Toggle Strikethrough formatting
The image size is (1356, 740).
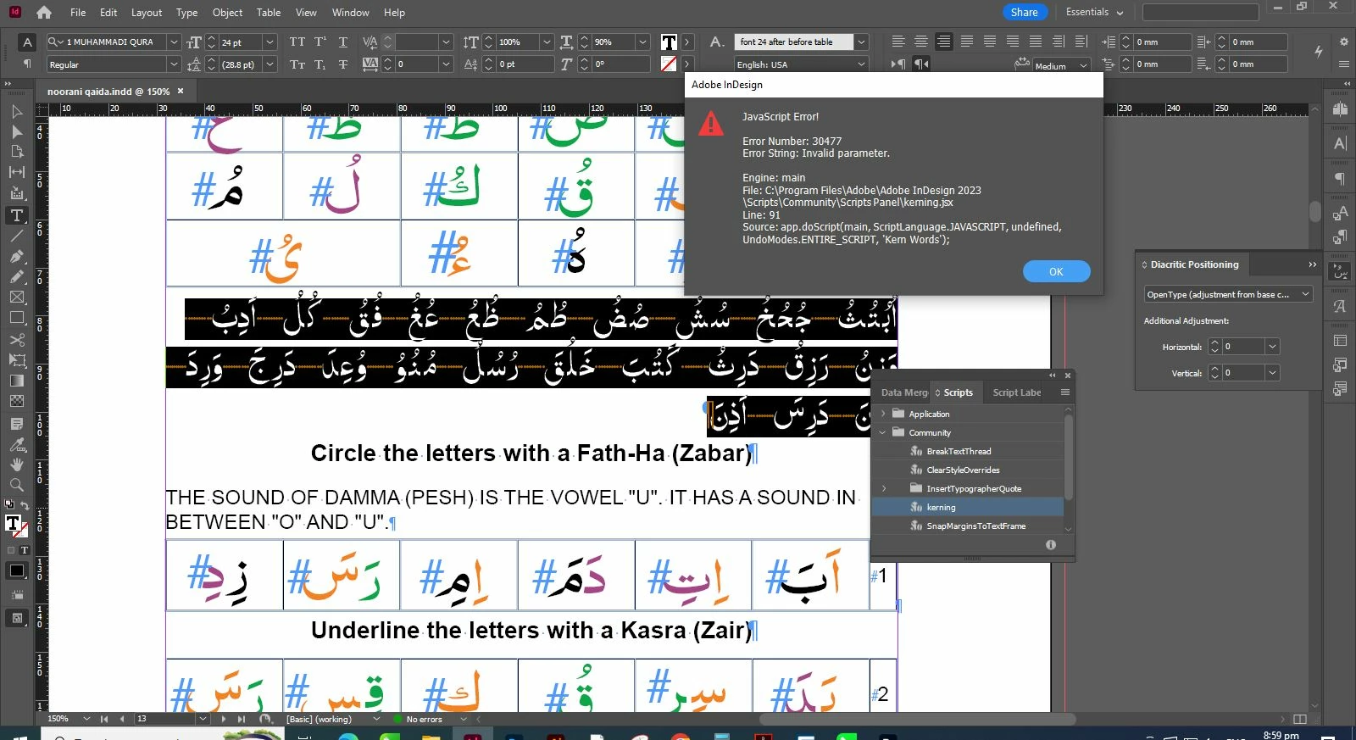(x=343, y=64)
